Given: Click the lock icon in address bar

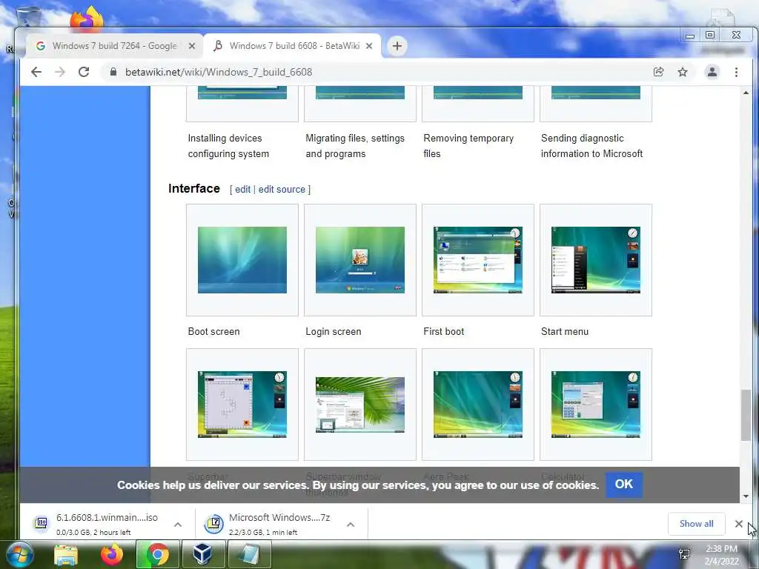Looking at the screenshot, I should coord(113,72).
